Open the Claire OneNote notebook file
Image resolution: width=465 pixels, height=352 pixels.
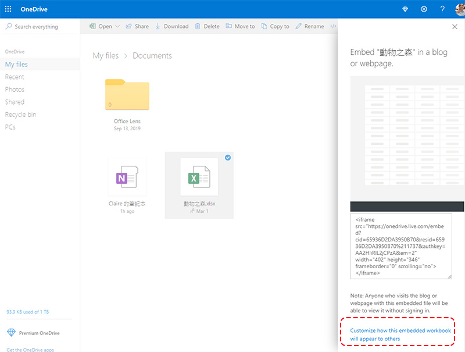pos(127,176)
